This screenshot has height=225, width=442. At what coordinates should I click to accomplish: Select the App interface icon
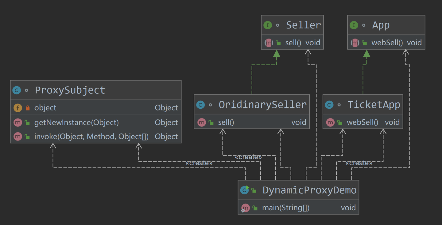click(x=354, y=25)
